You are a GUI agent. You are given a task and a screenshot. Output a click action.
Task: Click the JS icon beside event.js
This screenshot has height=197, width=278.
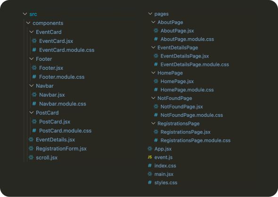pyautogui.click(x=150, y=157)
